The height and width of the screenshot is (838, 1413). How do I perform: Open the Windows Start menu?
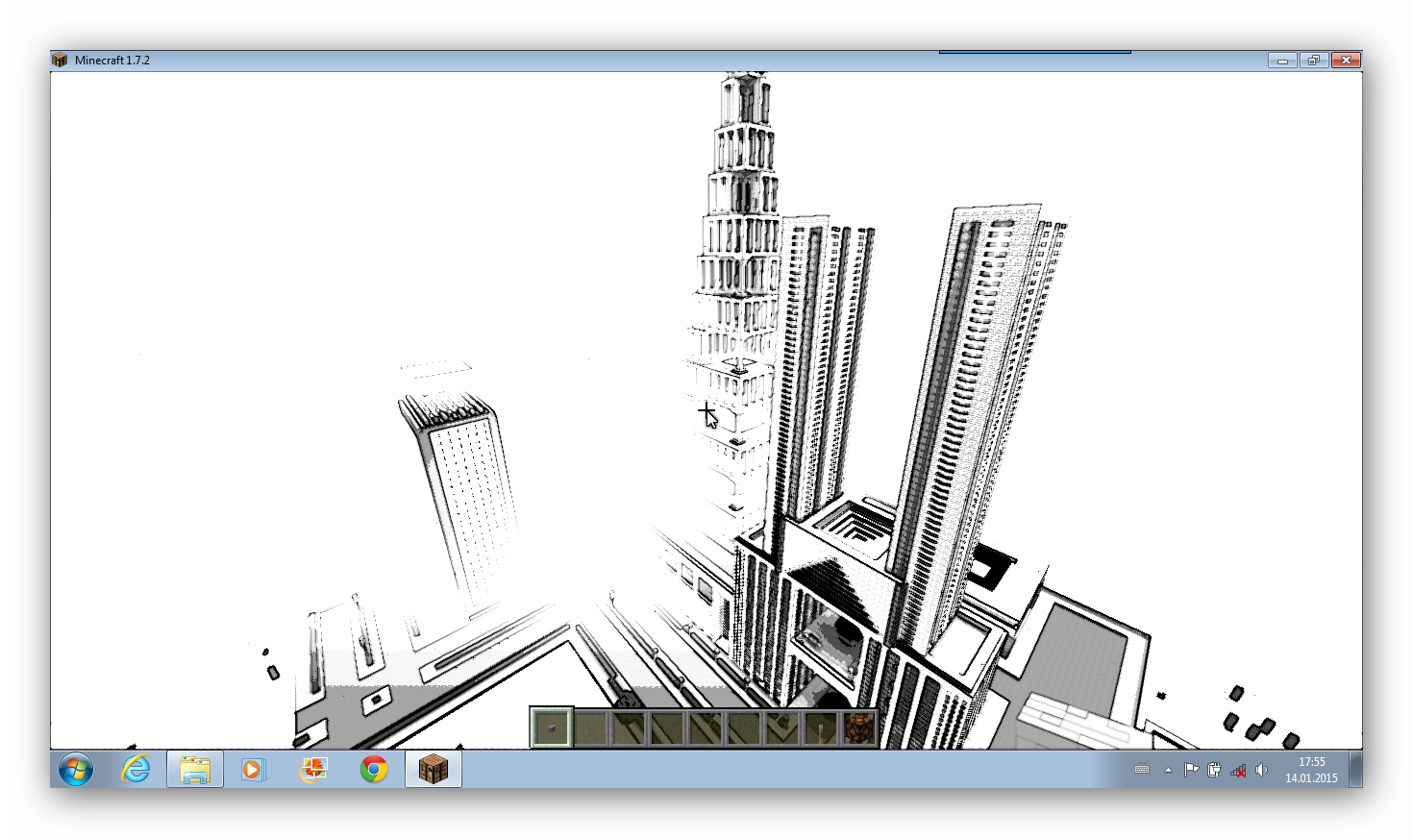point(76,770)
